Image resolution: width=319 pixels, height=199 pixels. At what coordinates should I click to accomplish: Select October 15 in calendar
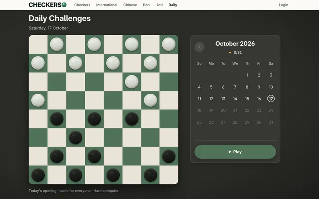pos(247,99)
